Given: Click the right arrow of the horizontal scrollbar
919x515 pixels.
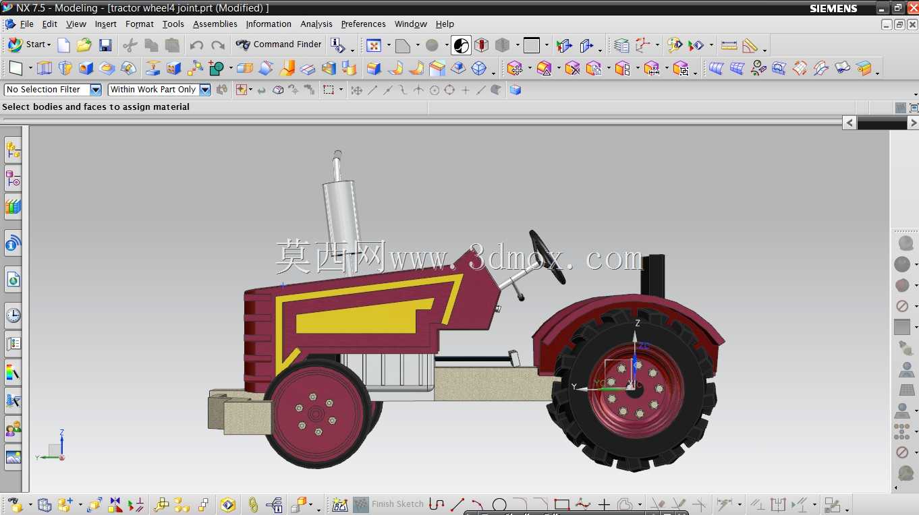Looking at the screenshot, I should [913, 123].
